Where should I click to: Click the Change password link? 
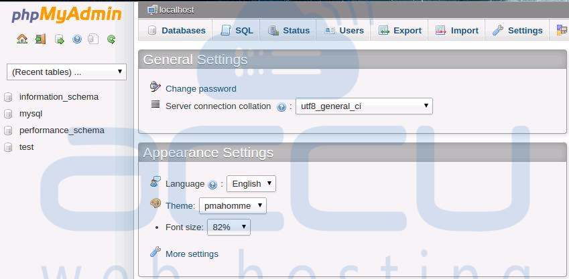200,89
